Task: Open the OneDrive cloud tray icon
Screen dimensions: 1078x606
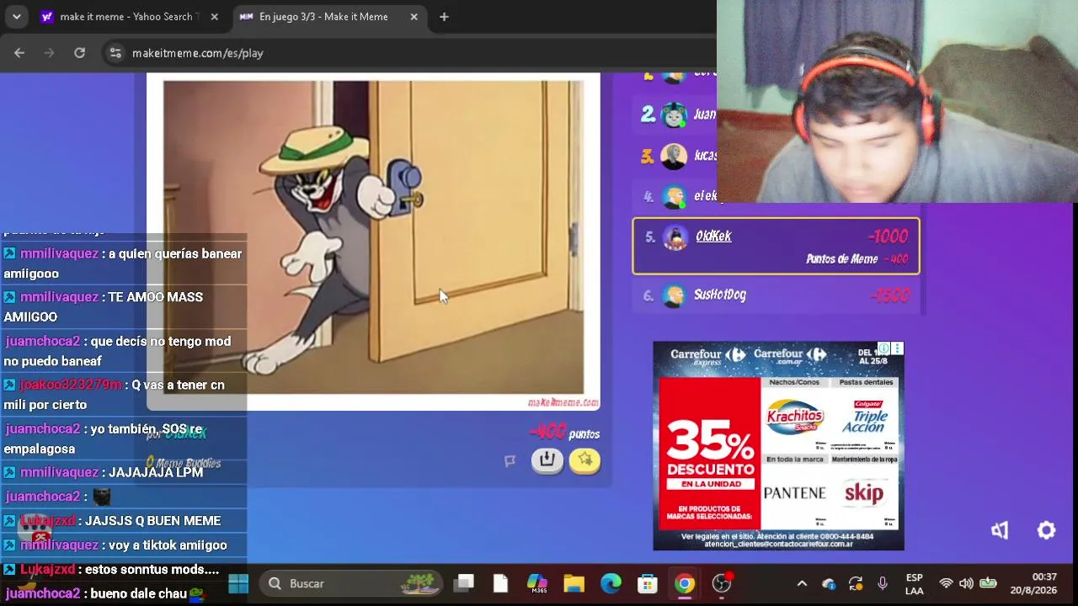Action: (x=829, y=583)
